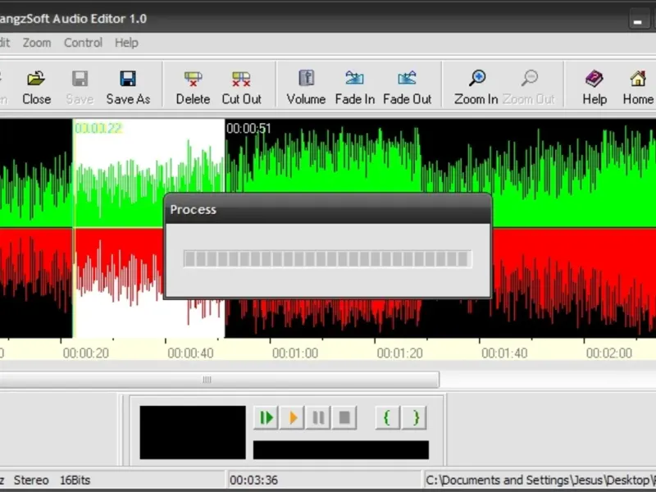Image resolution: width=656 pixels, height=492 pixels.
Task: Click timeline ruler at 00:00:20
Action: point(86,353)
